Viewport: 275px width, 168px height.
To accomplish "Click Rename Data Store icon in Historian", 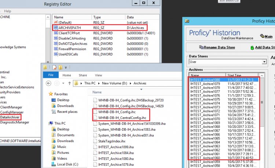I will point(201,47).
